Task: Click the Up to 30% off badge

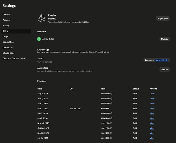Action: (161, 60)
